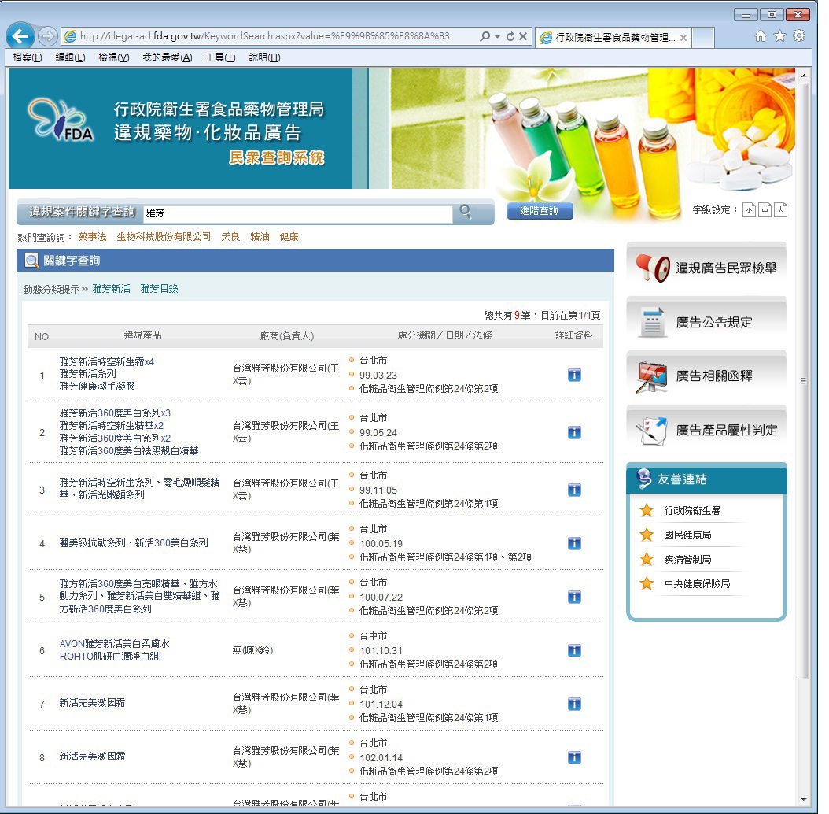Open details icon for row 8 (102.01.14)
This screenshot has height=814, width=829.
point(574,757)
